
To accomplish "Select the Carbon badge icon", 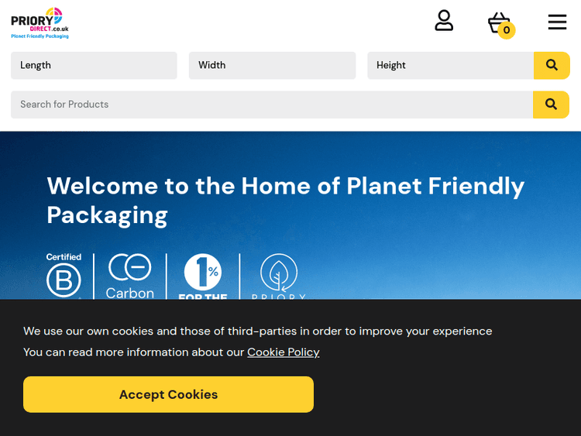I will tap(129, 276).
